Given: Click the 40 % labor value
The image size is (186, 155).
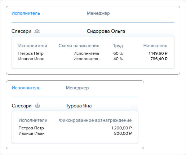Looking at the screenshot, I should (118, 59).
